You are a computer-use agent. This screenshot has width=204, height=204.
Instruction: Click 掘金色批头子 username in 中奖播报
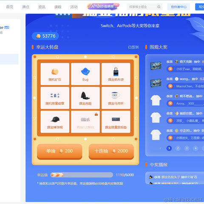tap(170, 177)
